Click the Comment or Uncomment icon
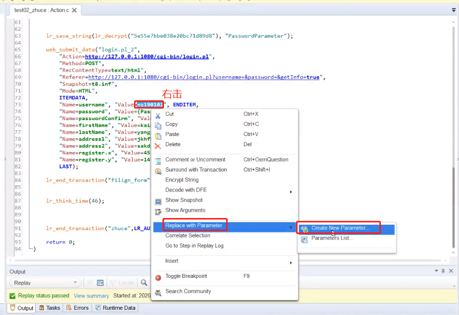 [158, 161]
